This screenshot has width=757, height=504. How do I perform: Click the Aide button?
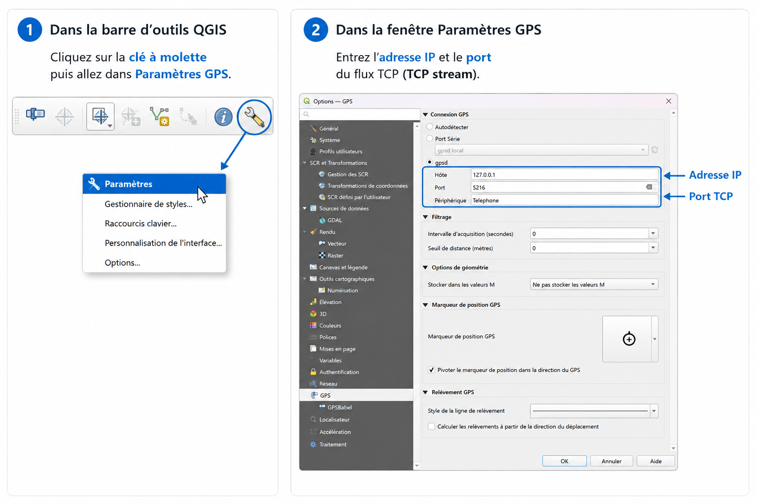(x=655, y=461)
